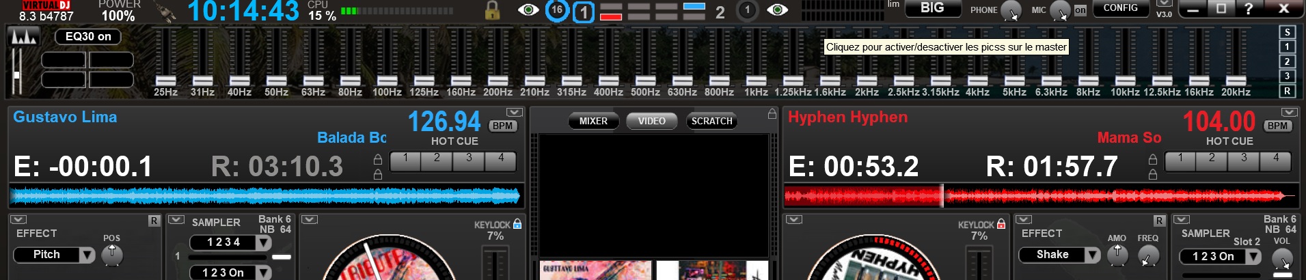Toggle the lim limiter label
Viewport: 1306px width, 280px height.
point(893,4)
